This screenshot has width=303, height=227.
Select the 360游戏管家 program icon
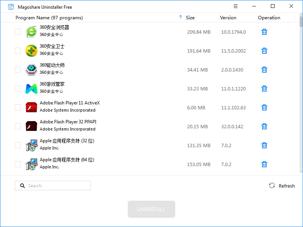31,89
